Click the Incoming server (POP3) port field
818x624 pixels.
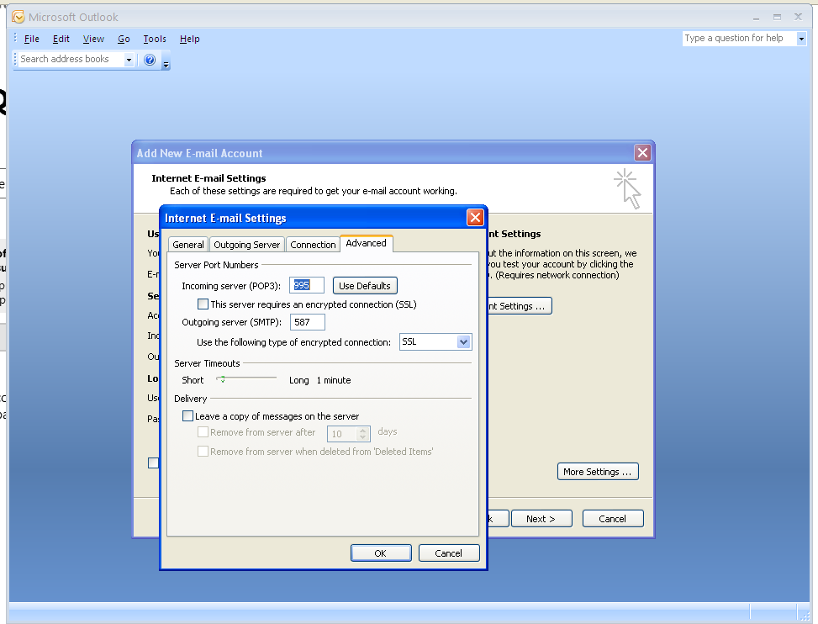307,285
